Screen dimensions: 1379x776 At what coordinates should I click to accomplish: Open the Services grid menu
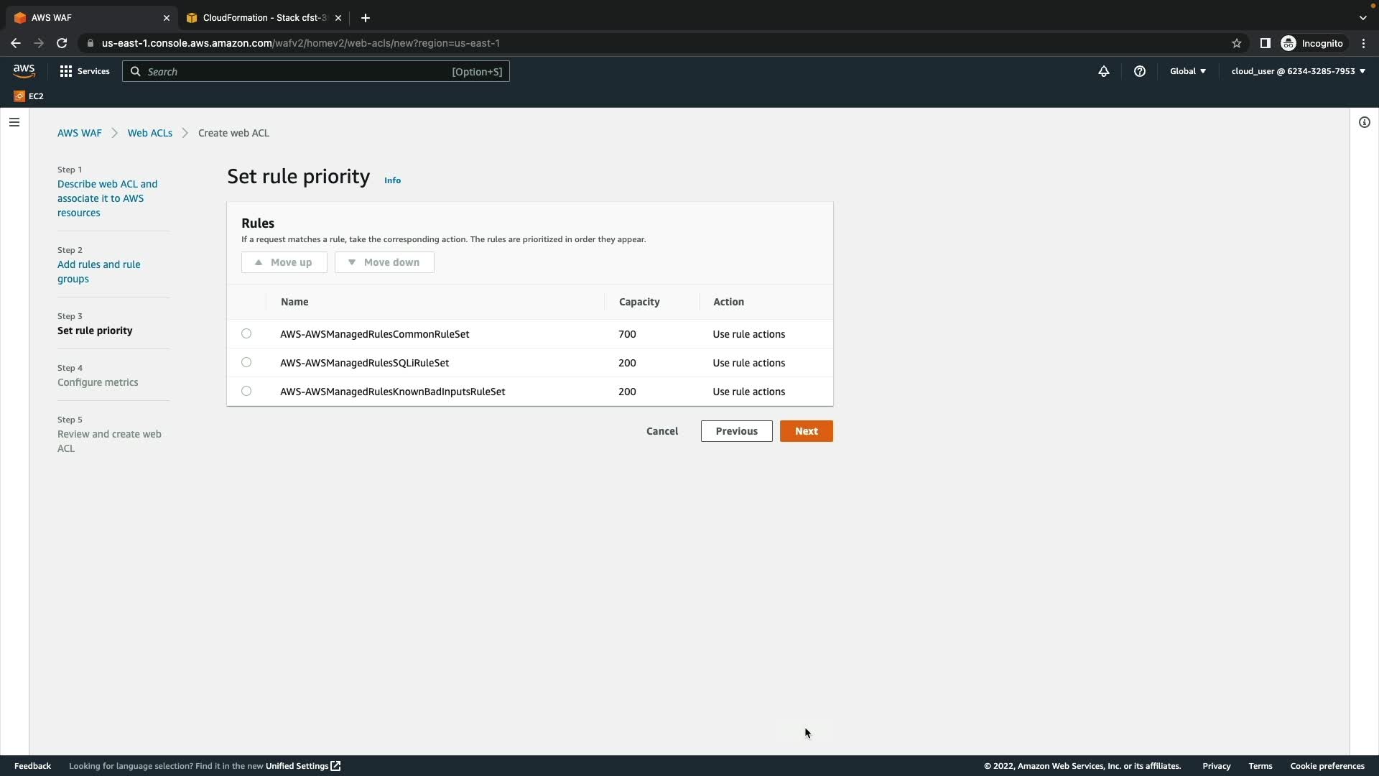click(x=85, y=71)
